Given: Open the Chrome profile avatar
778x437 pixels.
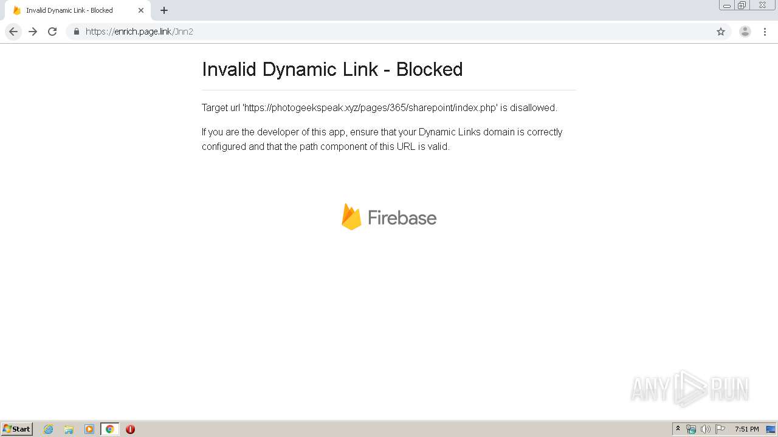Looking at the screenshot, I should (745, 32).
